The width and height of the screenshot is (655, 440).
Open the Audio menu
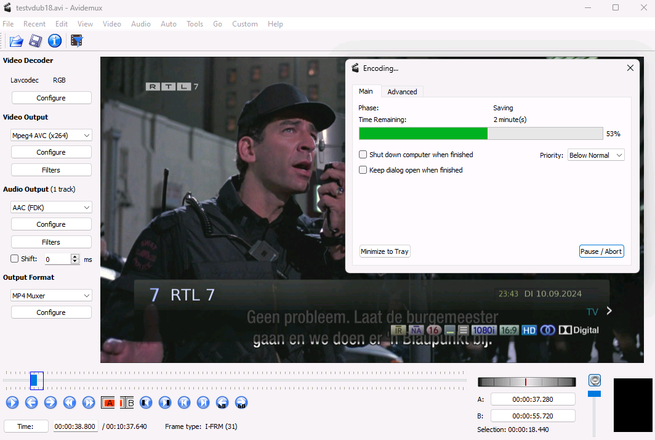pos(141,24)
